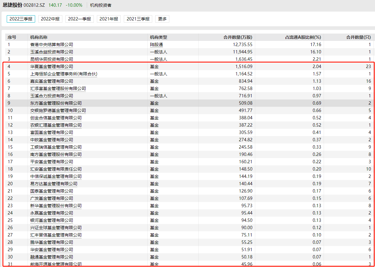Open 东方基金管理股份有限公司 link
Viewport: 375px width, 267px height.
coord(56,103)
